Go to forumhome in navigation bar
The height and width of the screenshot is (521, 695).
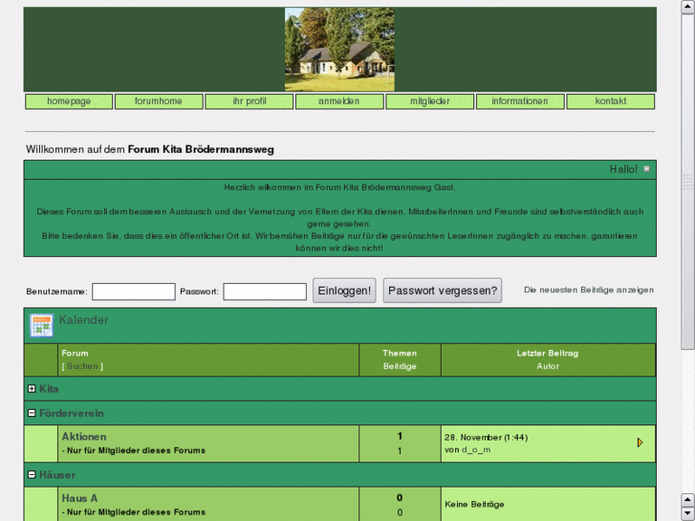click(x=159, y=101)
